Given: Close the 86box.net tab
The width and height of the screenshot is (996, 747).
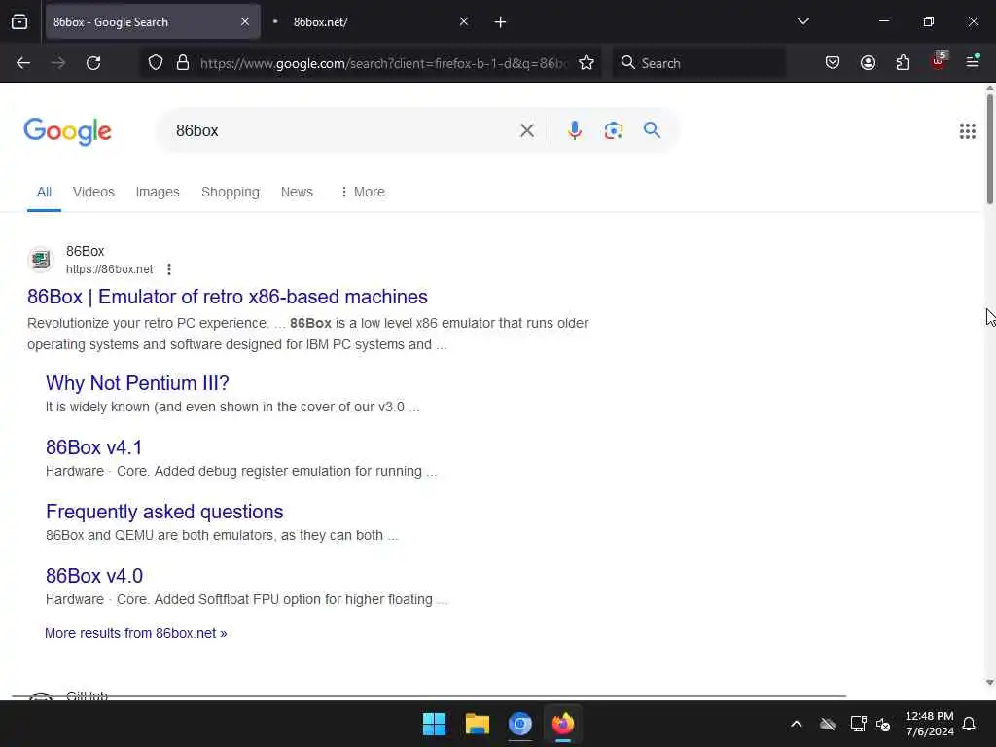Looking at the screenshot, I should [x=464, y=22].
